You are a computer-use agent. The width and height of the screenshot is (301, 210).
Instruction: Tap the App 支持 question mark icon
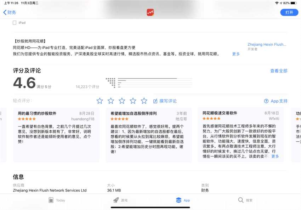click(266, 101)
